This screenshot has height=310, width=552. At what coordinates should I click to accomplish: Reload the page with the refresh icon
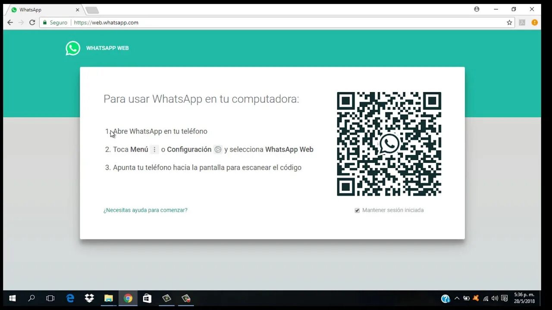pos(32,22)
